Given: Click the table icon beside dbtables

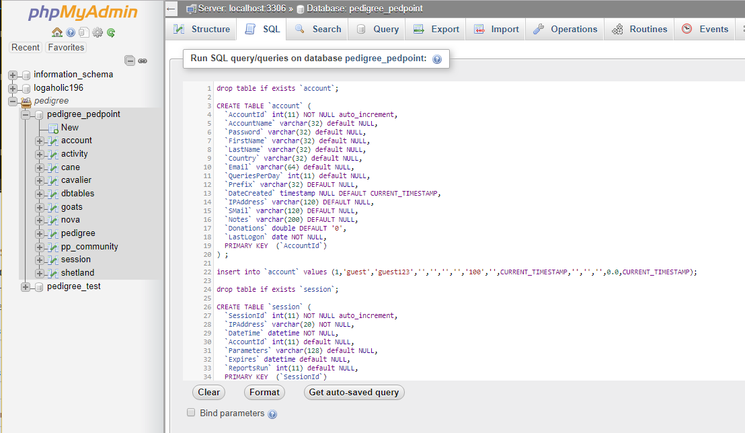Looking at the screenshot, I should tap(52, 194).
